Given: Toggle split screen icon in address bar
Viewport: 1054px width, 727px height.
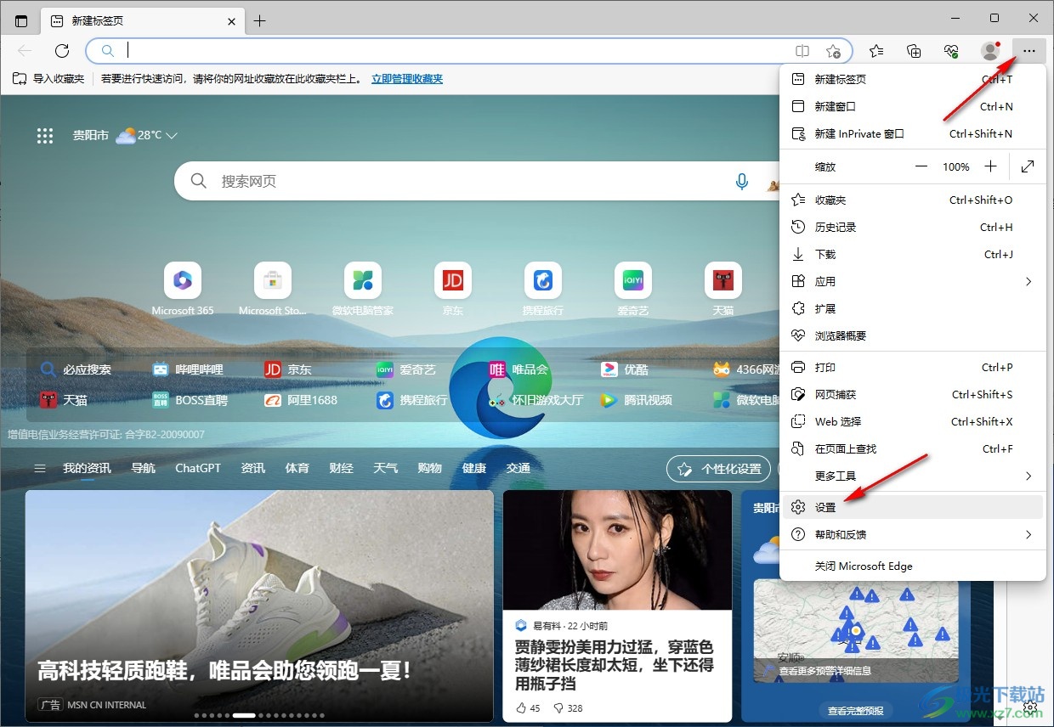Looking at the screenshot, I should [802, 51].
